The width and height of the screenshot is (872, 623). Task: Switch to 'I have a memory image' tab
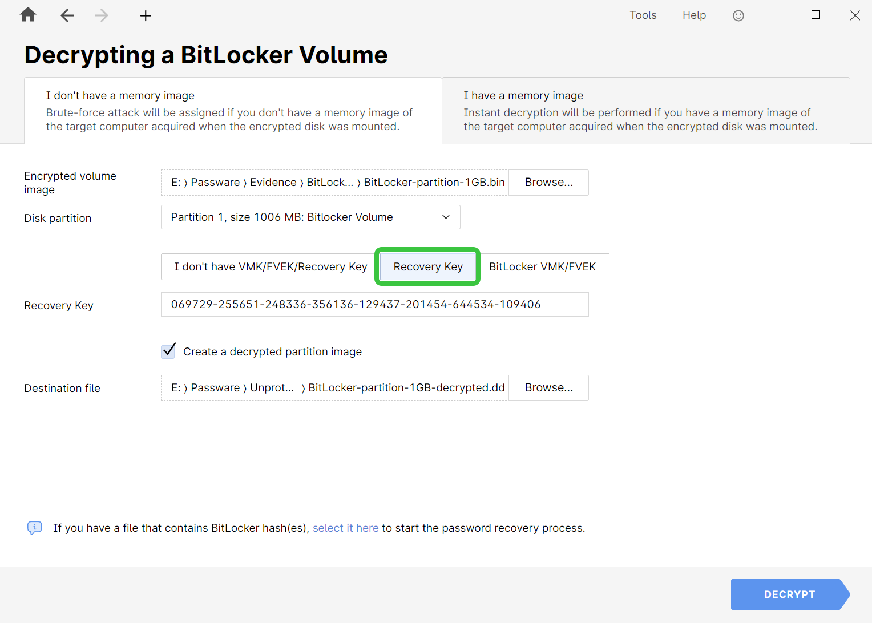click(646, 111)
